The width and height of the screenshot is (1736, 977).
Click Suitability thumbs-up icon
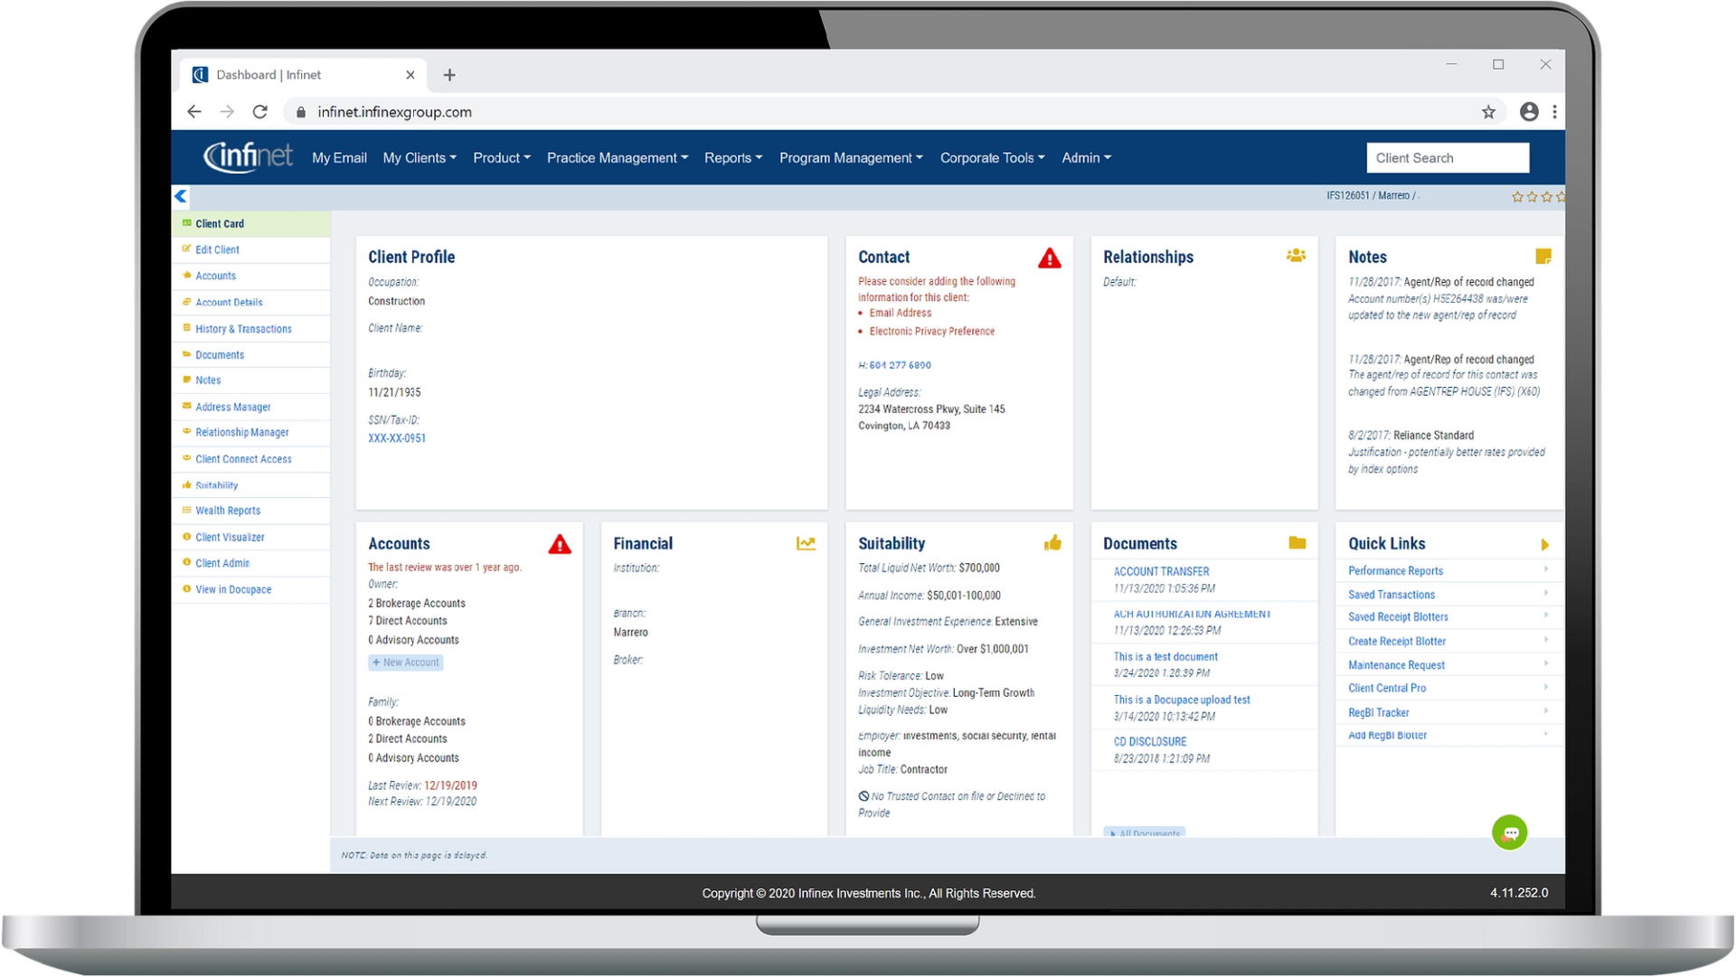[1052, 542]
